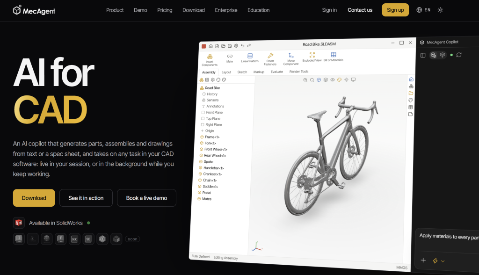Click the Sign up button
This screenshot has width=479, height=275.
click(395, 10)
